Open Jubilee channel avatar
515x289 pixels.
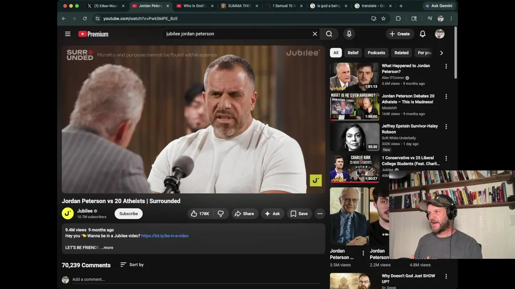pos(68,214)
